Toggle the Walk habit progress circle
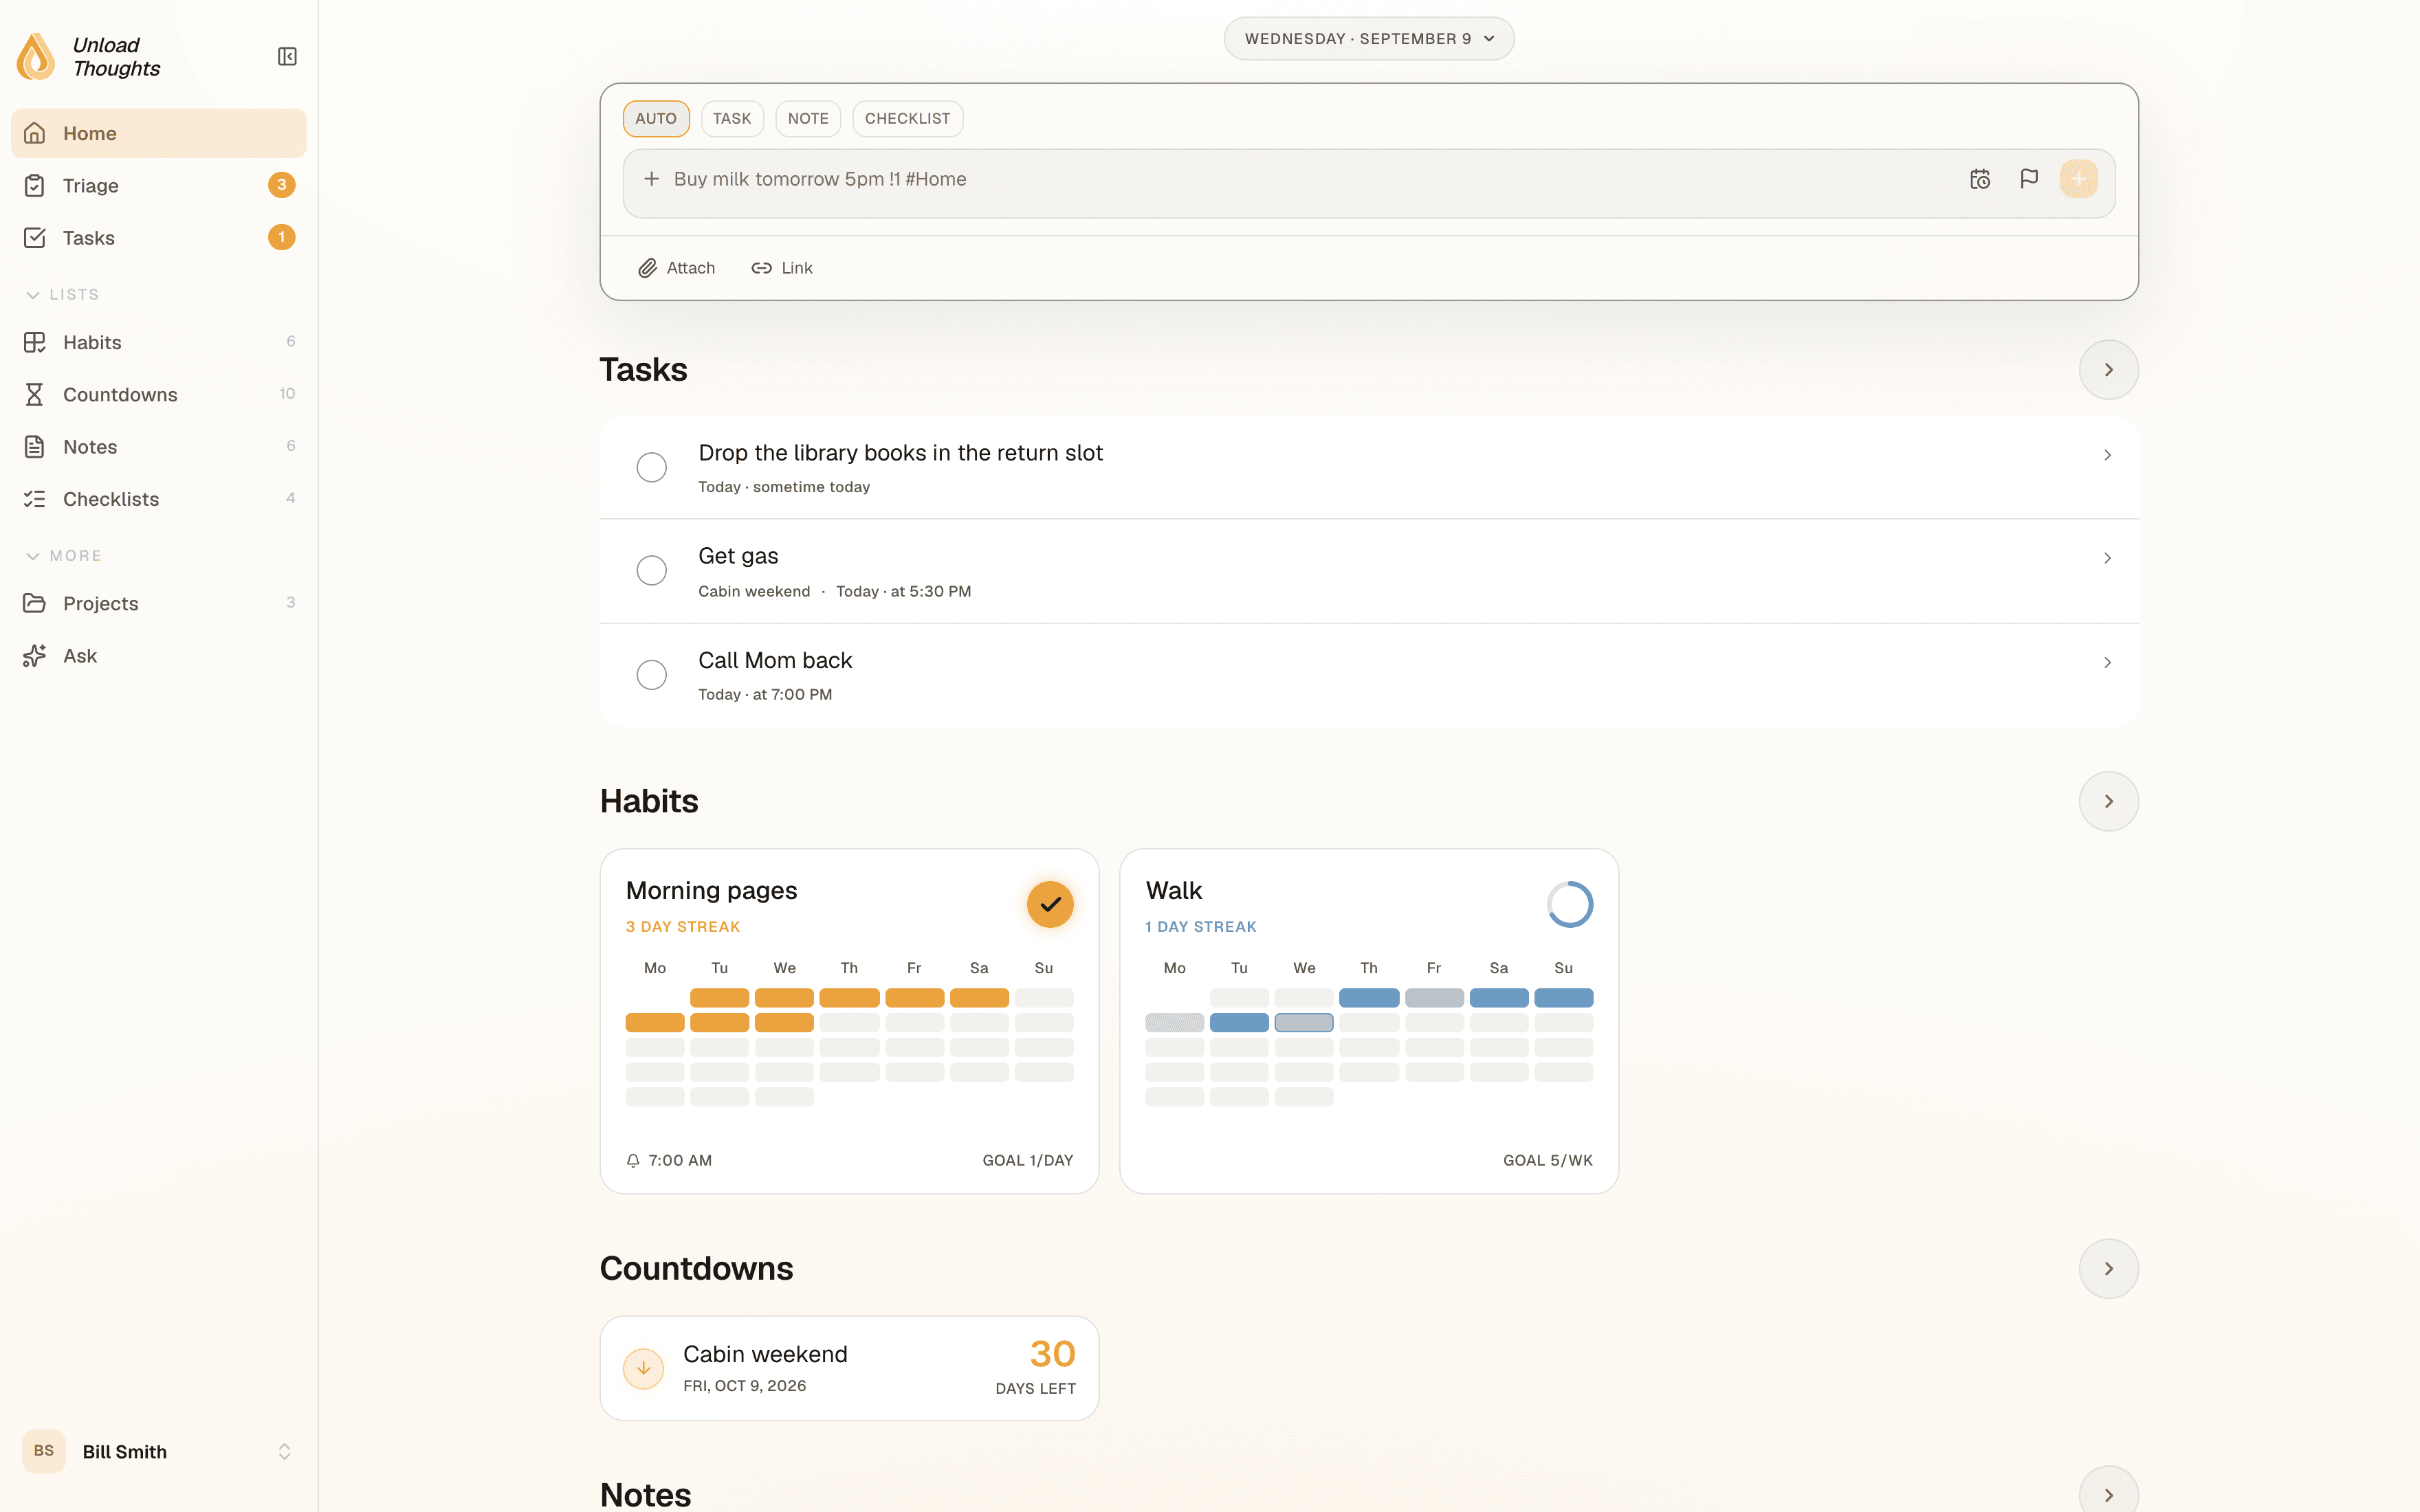The image size is (2420, 1512). [x=1570, y=904]
